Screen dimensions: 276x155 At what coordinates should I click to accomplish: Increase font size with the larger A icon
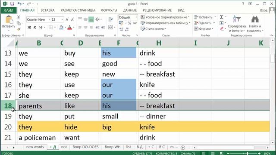coord(67,19)
